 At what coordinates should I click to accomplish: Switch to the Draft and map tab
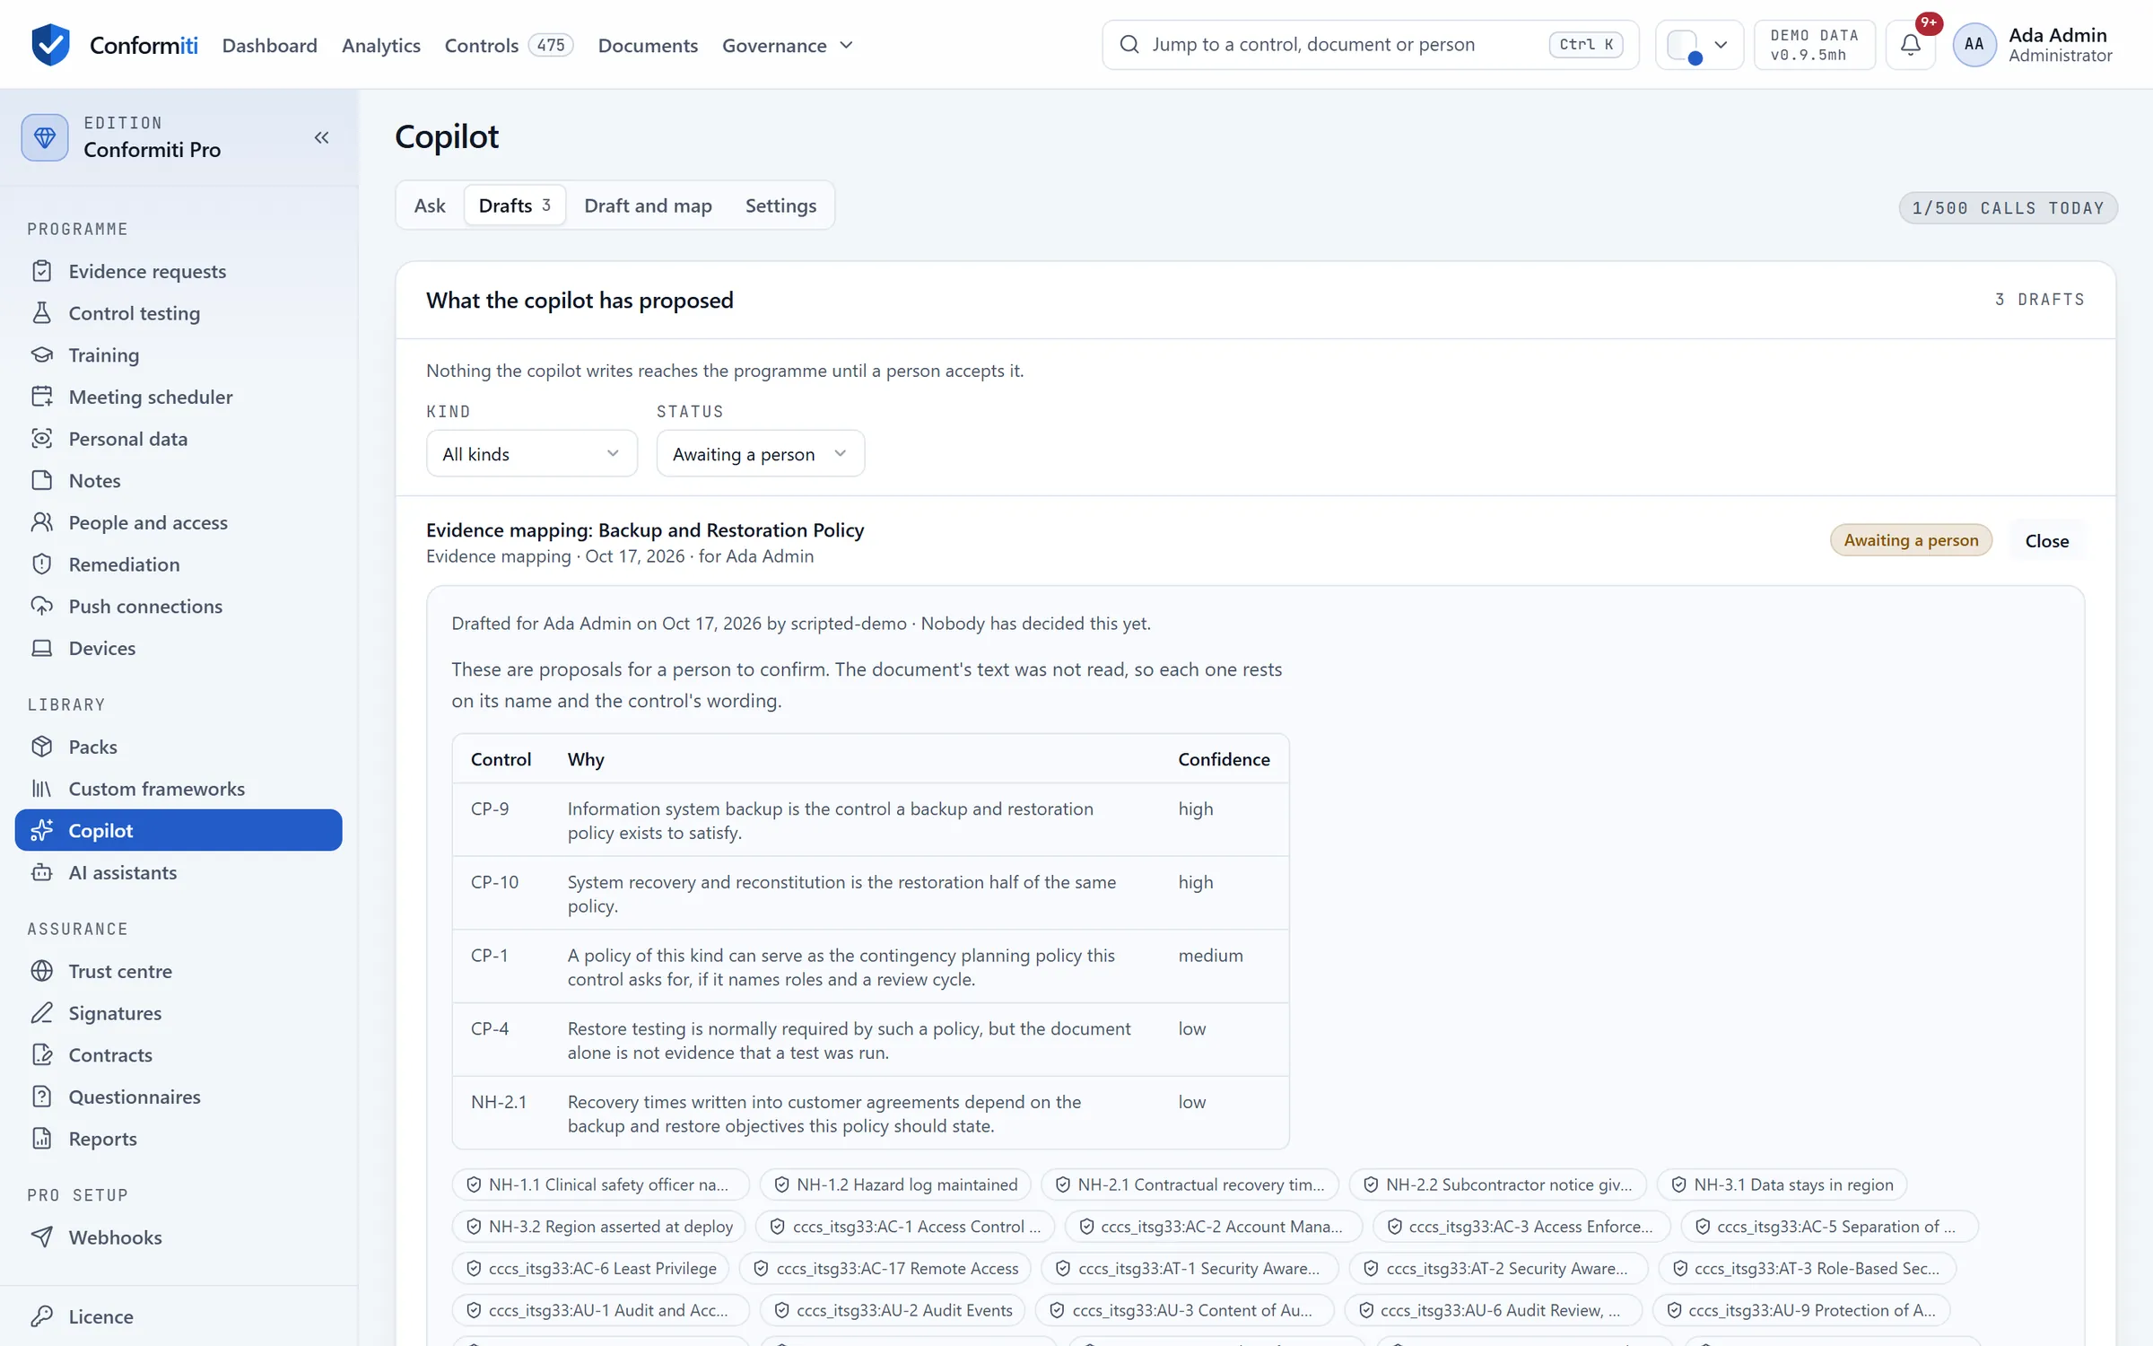click(648, 205)
